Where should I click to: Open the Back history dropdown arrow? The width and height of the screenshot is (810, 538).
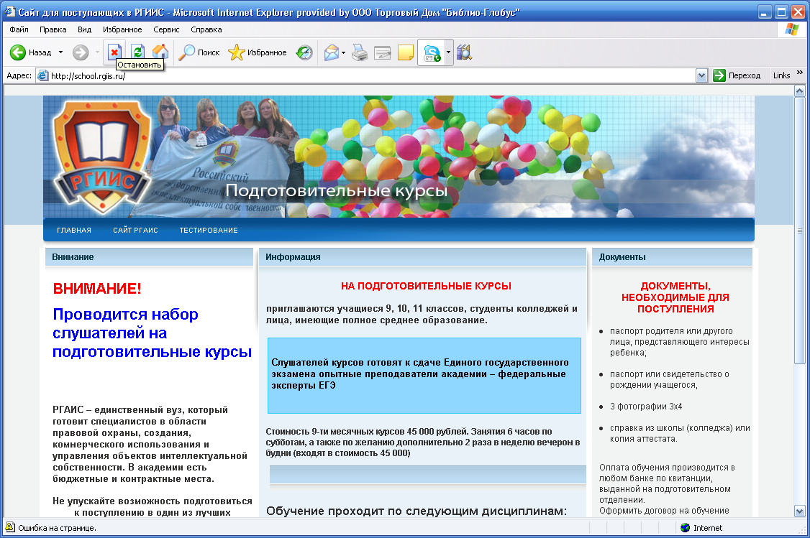click(60, 52)
